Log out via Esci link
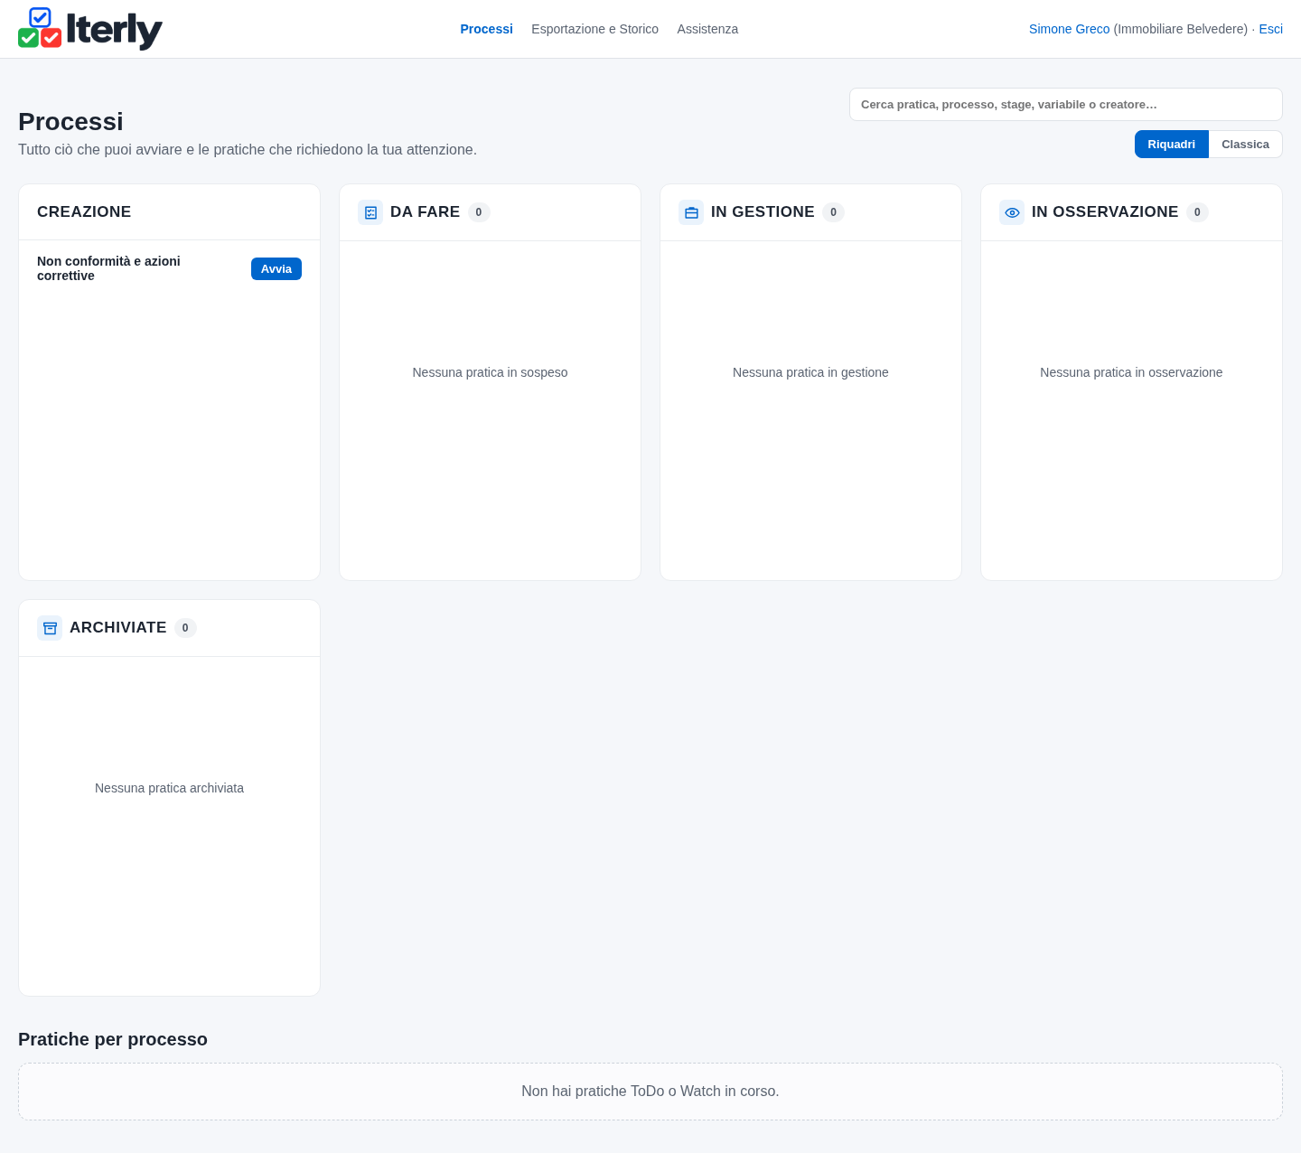1301x1153 pixels. pos(1270,29)
